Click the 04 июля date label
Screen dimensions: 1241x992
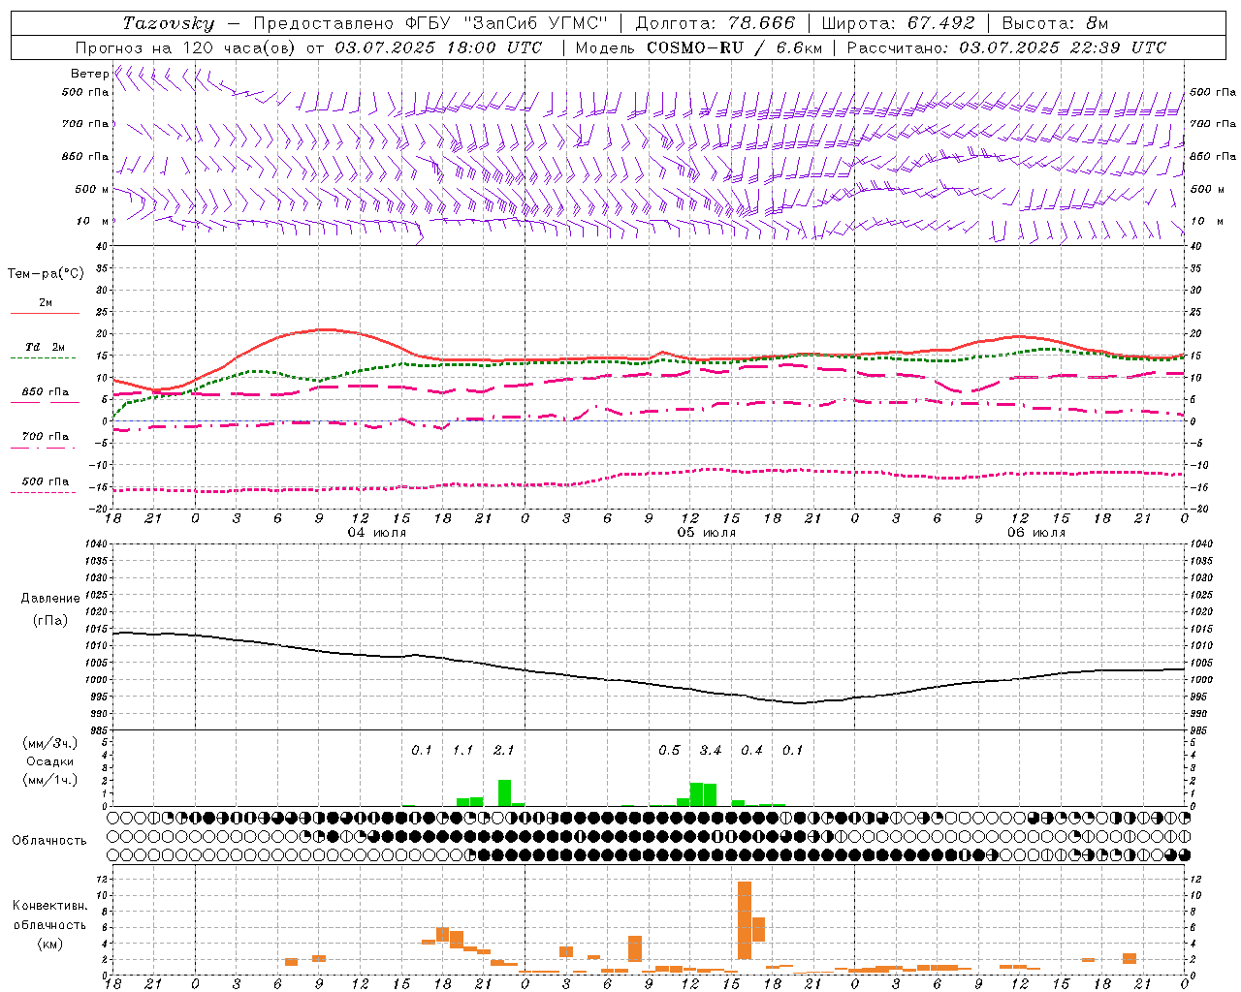click(x=376, y=533)
